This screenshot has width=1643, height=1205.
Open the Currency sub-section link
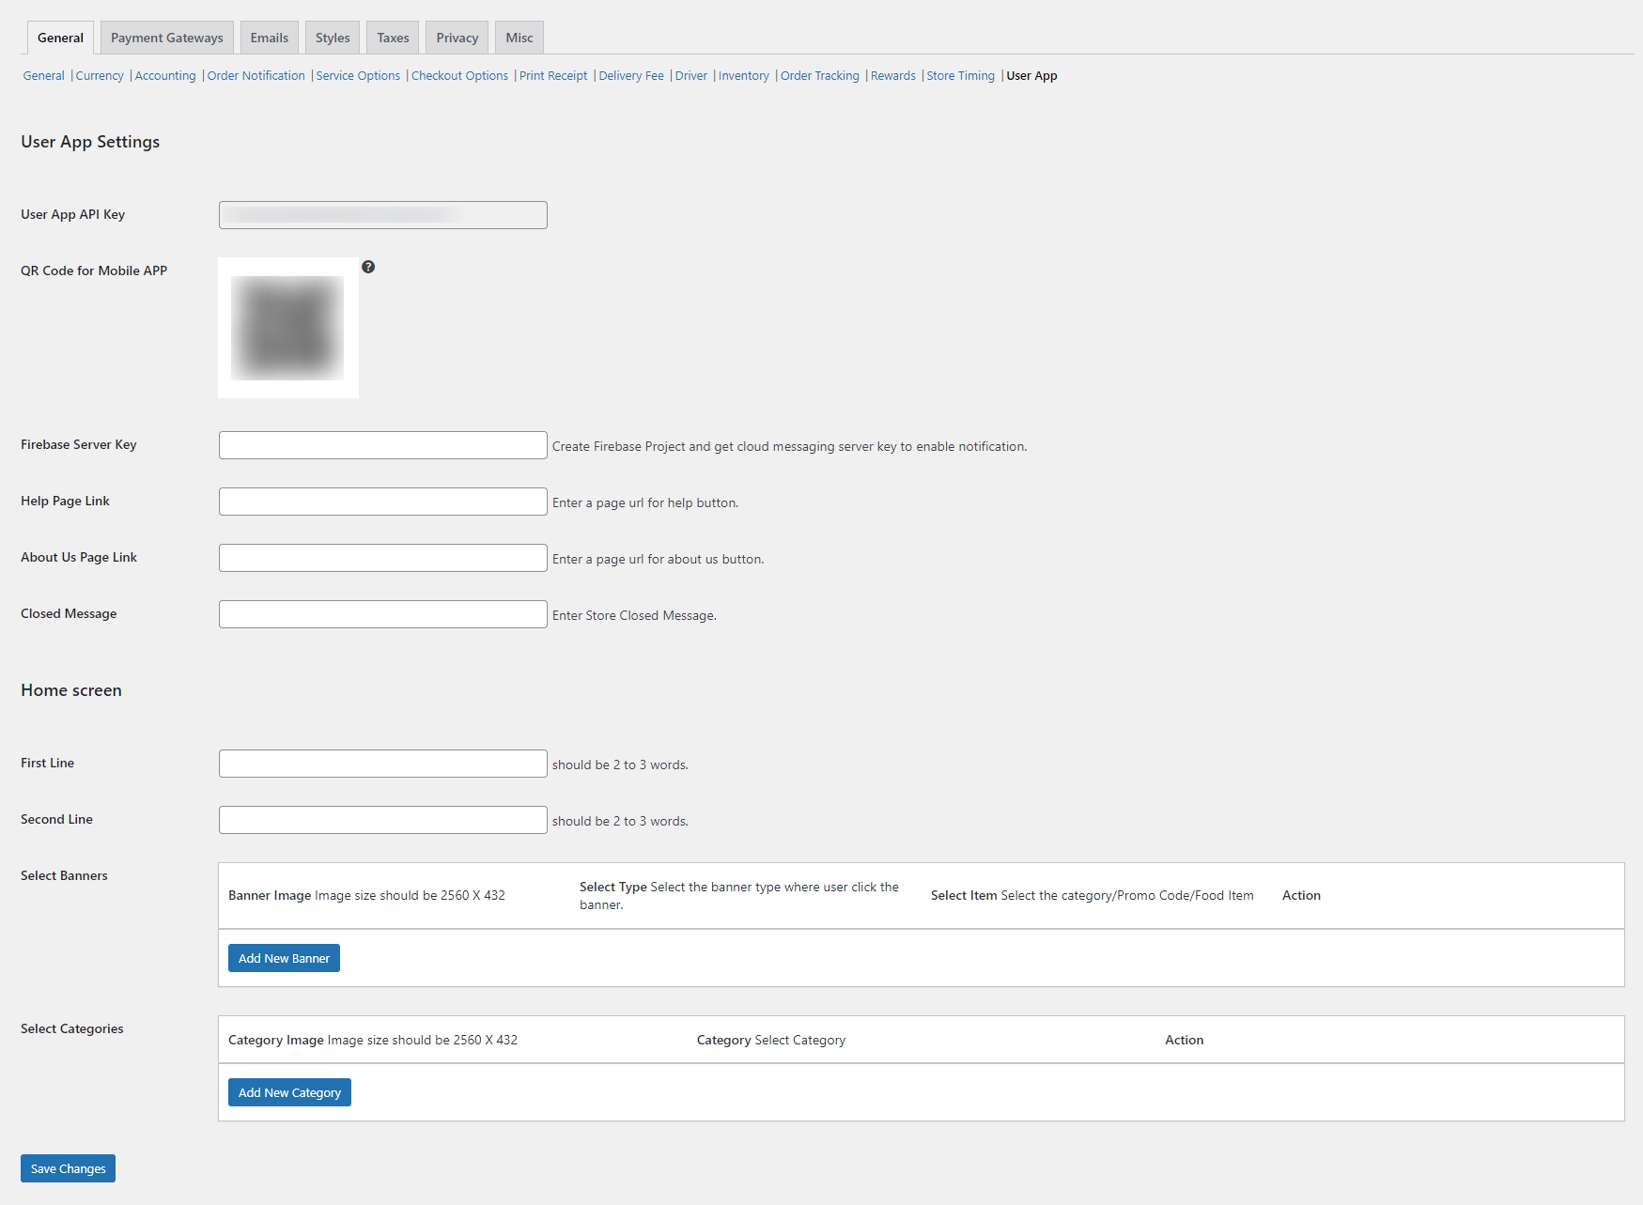click(x=100, y=76)
